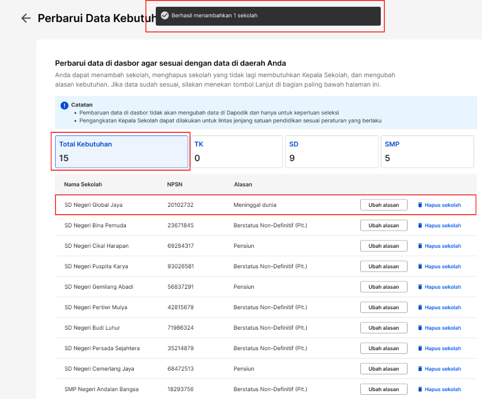482x399 pixels.
Task: Click Ubah alasan for SD Negeri Cemerlang Jaya
Action: pyautogui.click(x=383, y=369)
